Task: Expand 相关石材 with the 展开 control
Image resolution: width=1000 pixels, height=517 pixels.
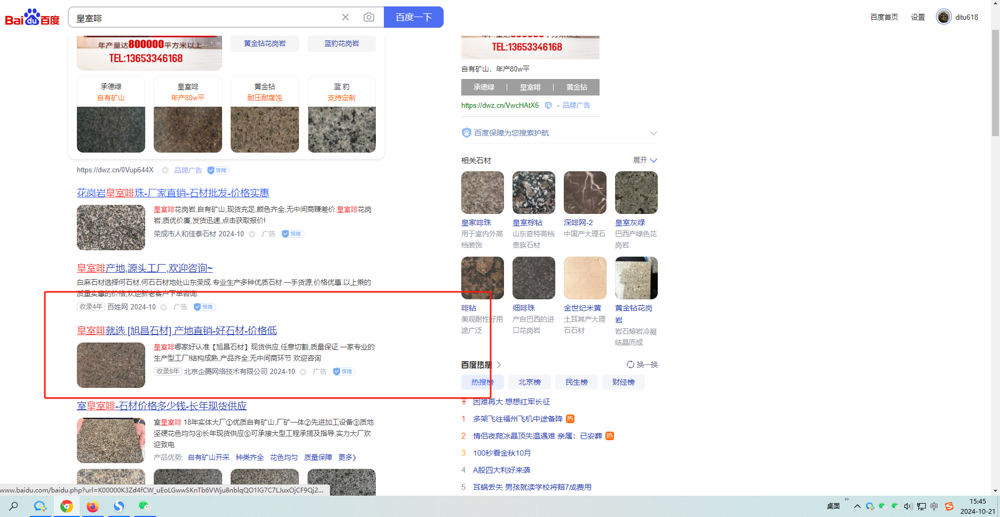Action: point(645,160)
